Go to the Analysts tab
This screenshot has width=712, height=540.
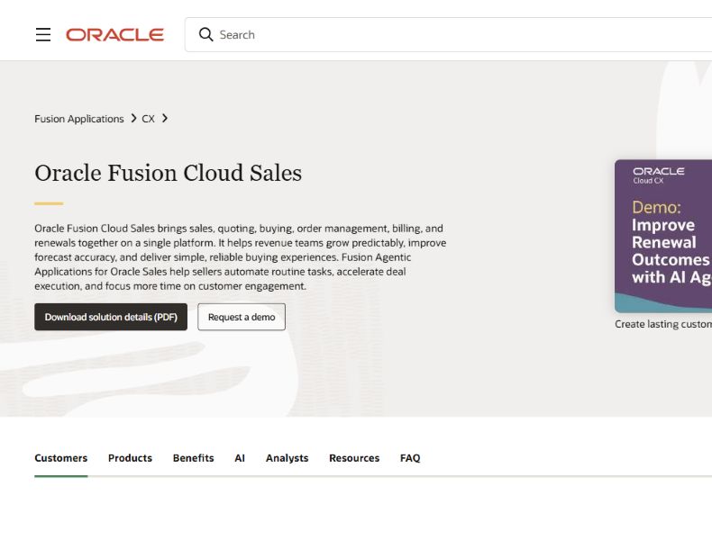[287, 458]
